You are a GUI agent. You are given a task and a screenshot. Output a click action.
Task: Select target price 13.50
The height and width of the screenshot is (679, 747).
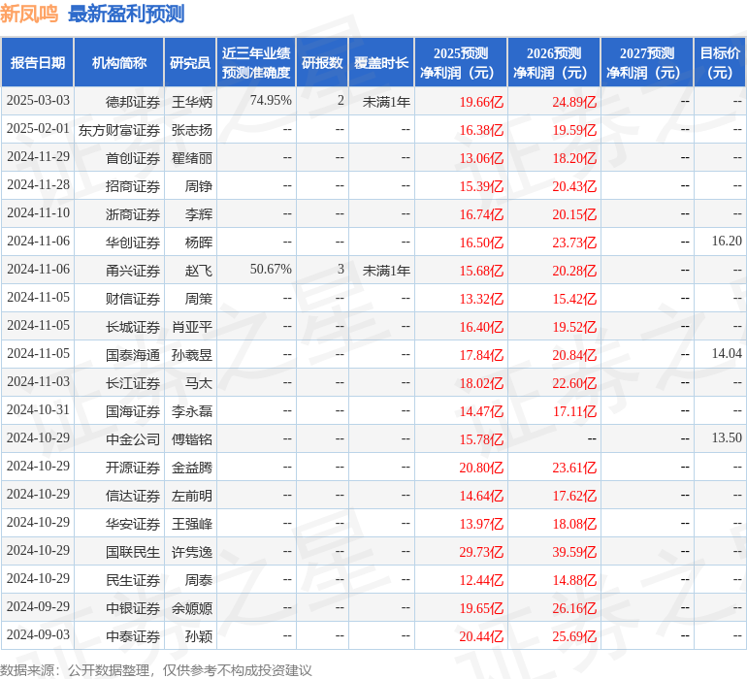pos(727,437)
